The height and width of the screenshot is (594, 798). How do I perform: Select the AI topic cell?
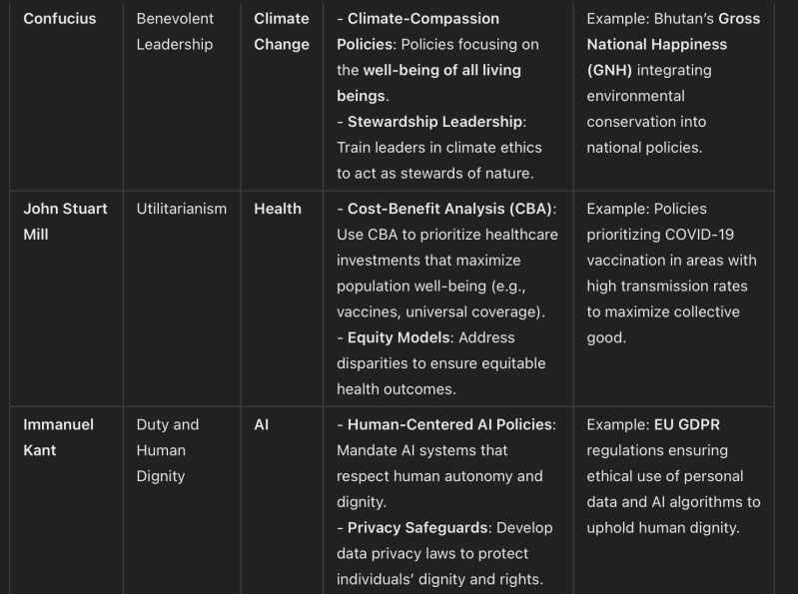pyautogui.click(x=262, y=424)
